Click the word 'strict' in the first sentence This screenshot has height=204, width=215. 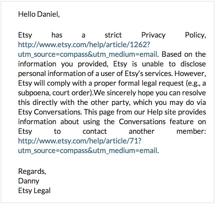[x=113, y=35]
